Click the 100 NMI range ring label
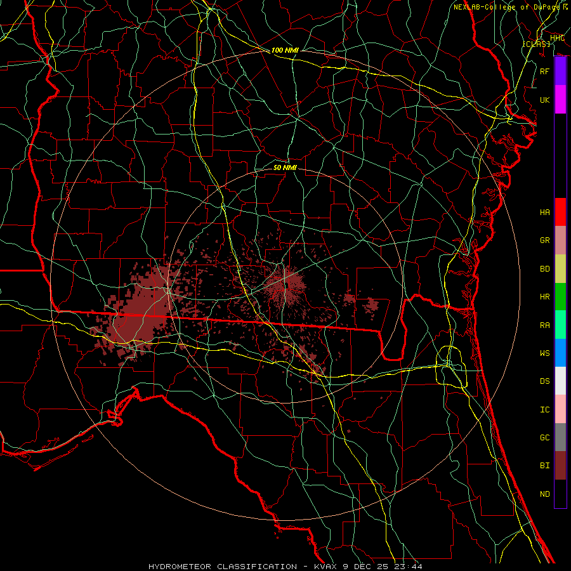The image size is (571, 571). 285,50
